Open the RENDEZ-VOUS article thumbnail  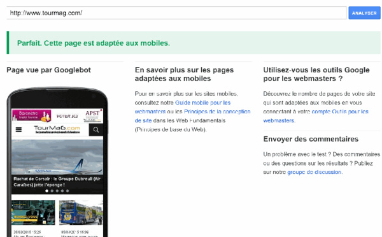point(33,212)
